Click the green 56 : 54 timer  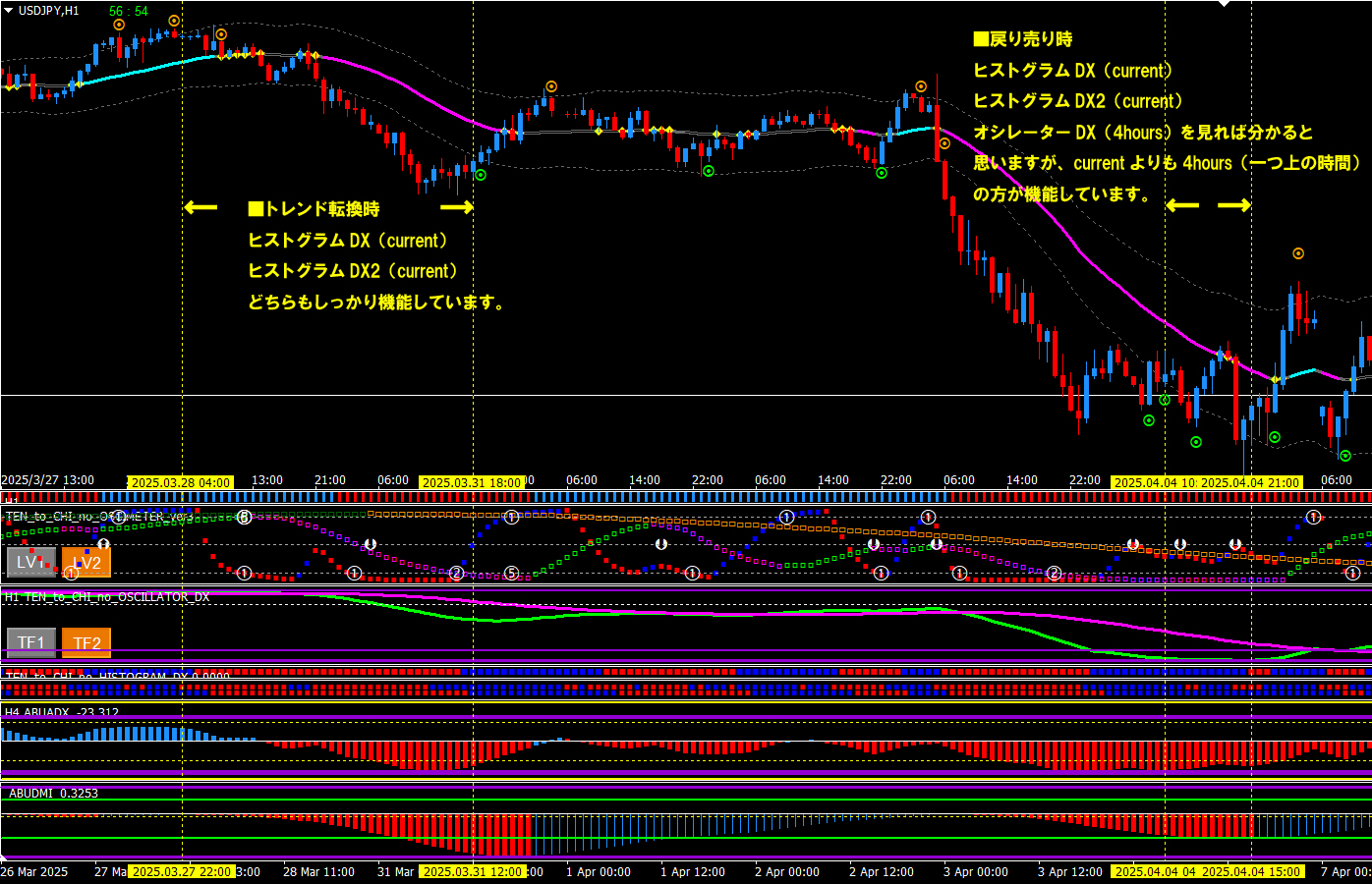point(129,11)
